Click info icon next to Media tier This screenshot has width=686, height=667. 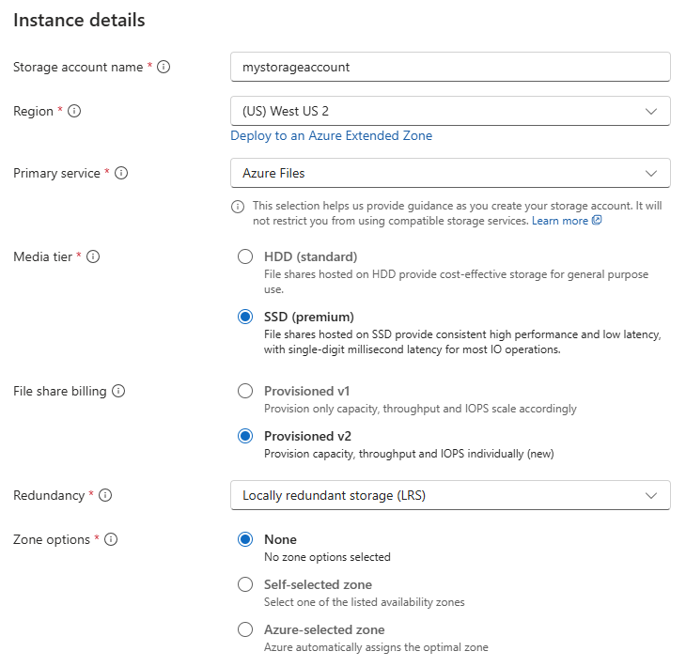93,256
